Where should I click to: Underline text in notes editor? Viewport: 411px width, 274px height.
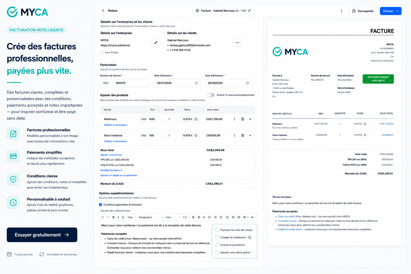pos(123,217)
